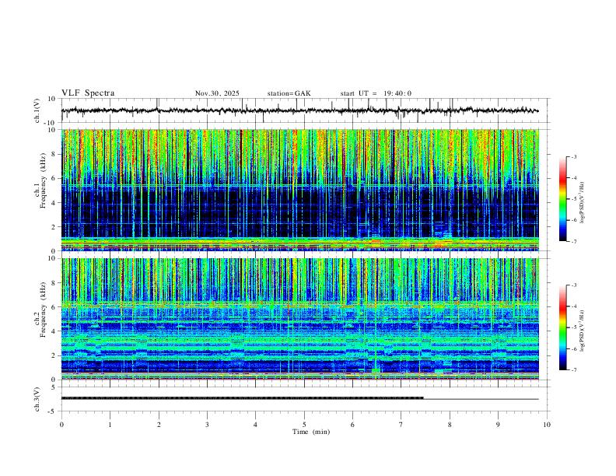
Task: Click the "-3" tick on ch.1 colorbar
Action: (x=573, y=156)
